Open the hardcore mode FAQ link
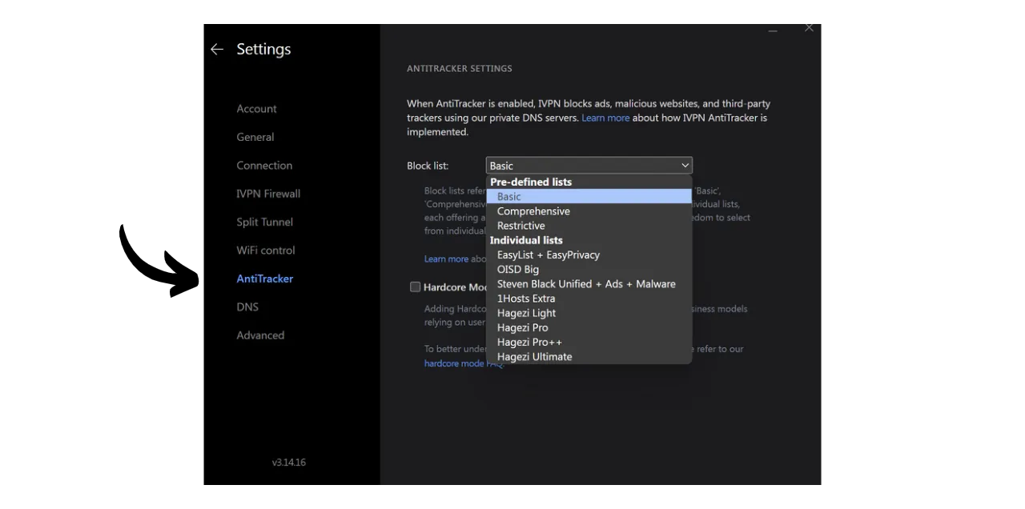This screenshot has height=509, width=1025. (464, 363)
